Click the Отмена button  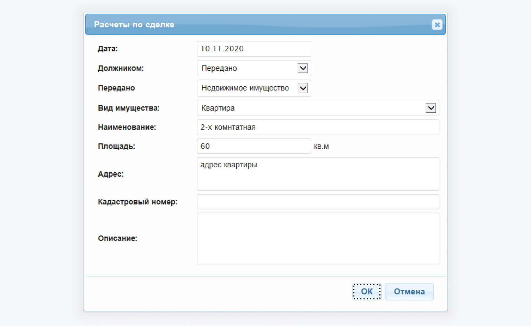coord(409,291)
